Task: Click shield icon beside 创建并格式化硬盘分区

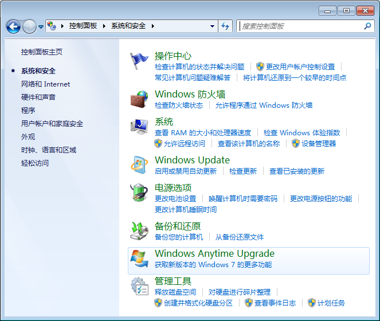Action: point(158,303)
